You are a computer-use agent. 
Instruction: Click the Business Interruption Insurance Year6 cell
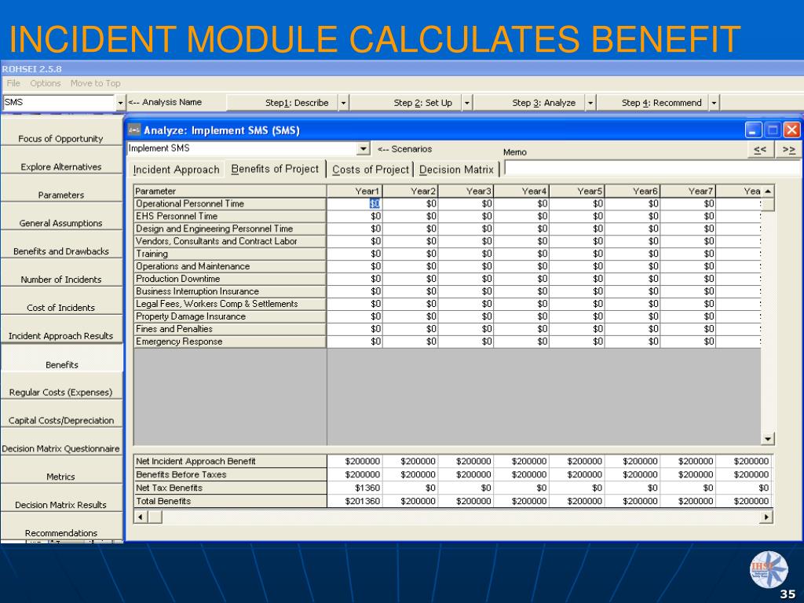point(632,291)
